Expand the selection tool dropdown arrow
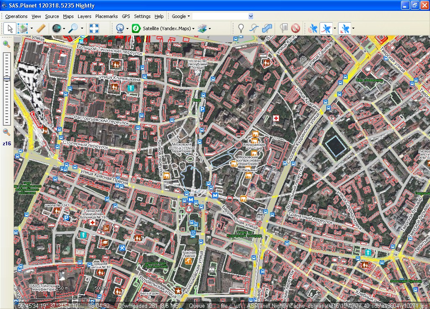The image size is (430, 309). click(x=31, y=28)
